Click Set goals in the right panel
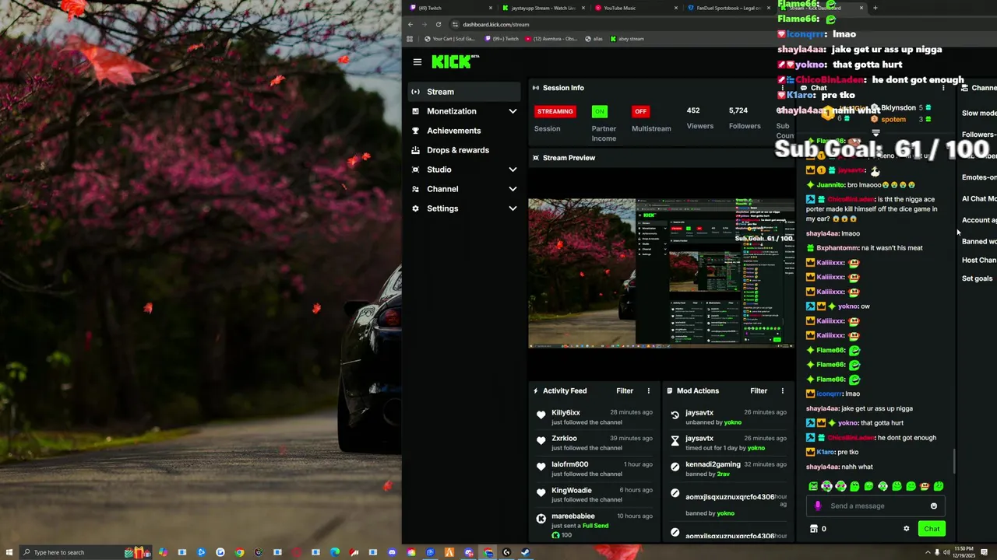Viewport: 997px width, 560px height. (x=977, y=278)
